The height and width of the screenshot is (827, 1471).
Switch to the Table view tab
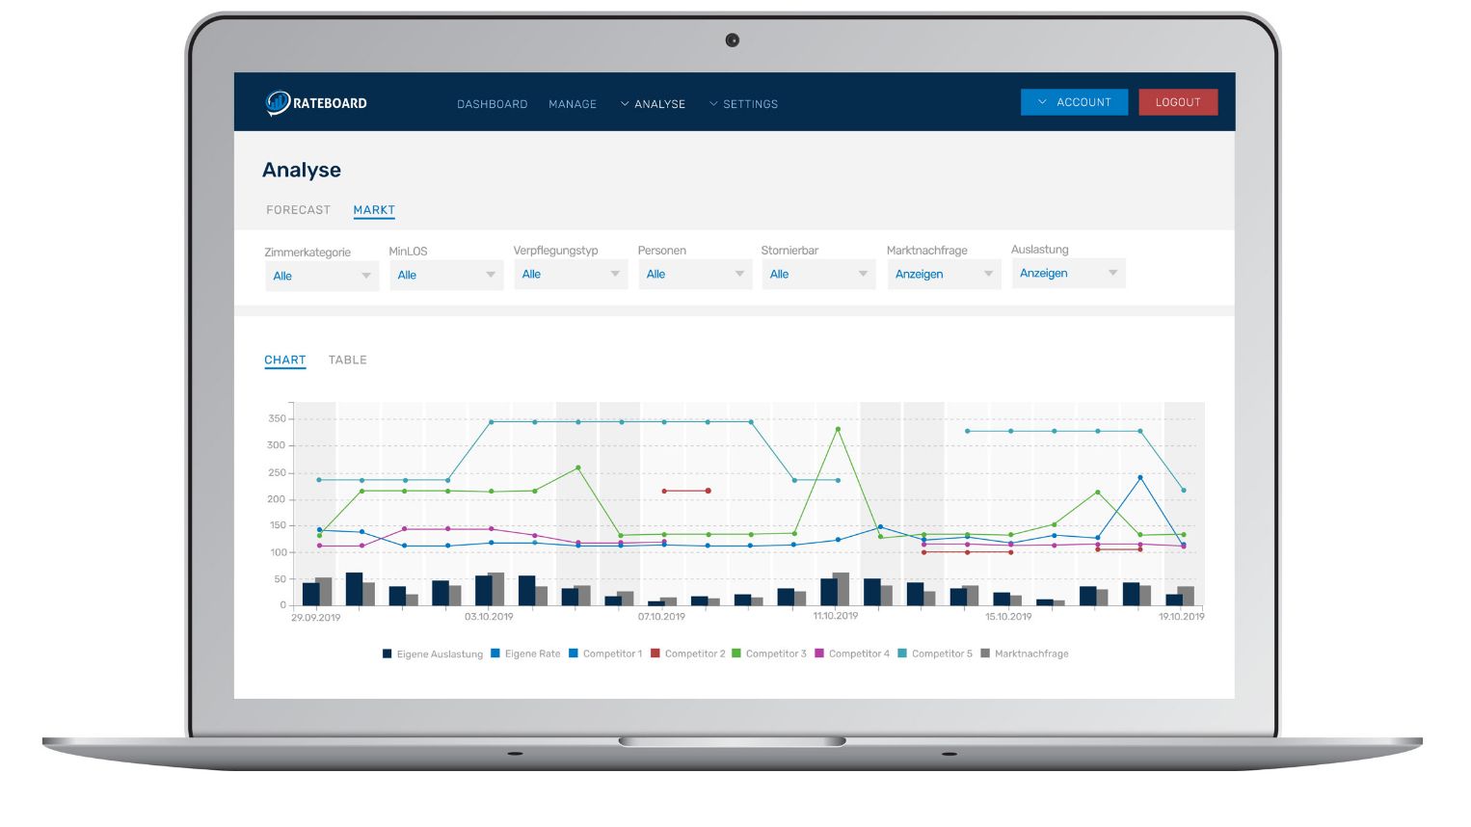pos(348,360)
